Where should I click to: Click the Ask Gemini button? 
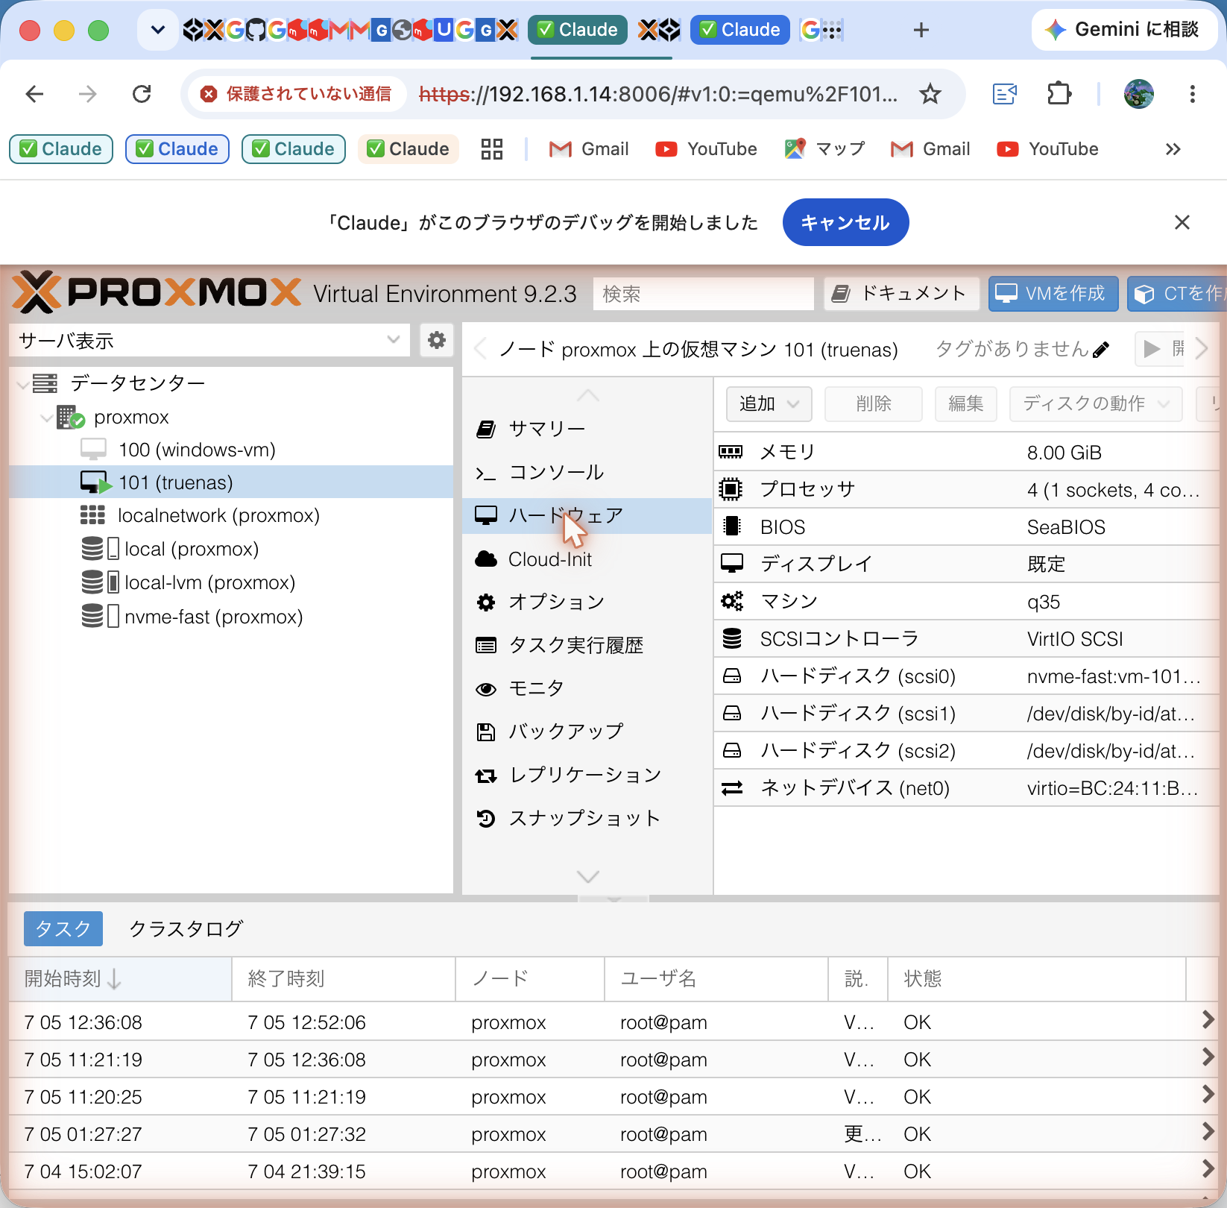[x=1124, y=30]
